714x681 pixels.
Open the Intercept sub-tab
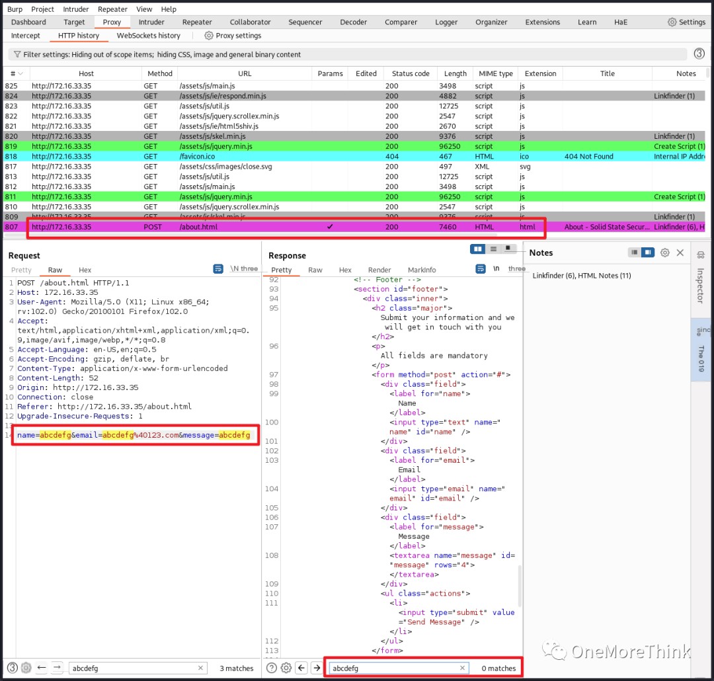tap(26, 36)
